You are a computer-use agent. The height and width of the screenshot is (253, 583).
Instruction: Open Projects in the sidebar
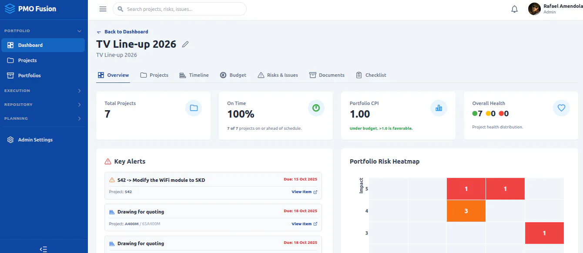pos(43,60)
